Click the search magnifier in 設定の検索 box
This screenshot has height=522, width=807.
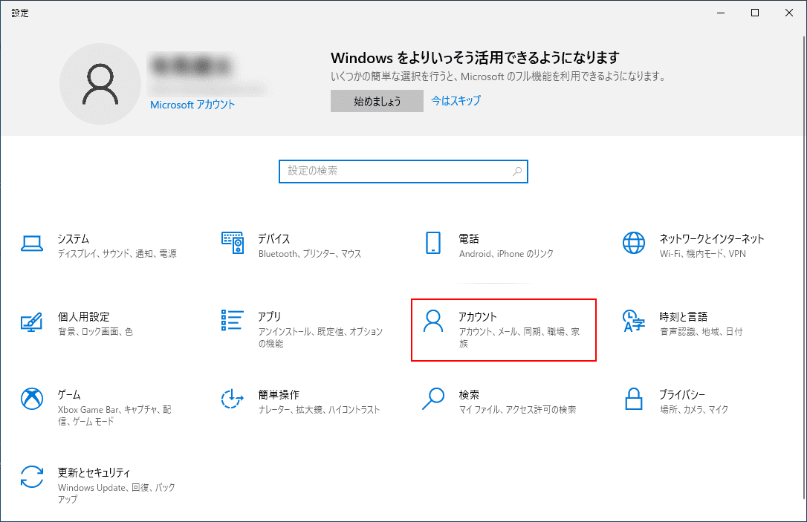coord(517,172)
